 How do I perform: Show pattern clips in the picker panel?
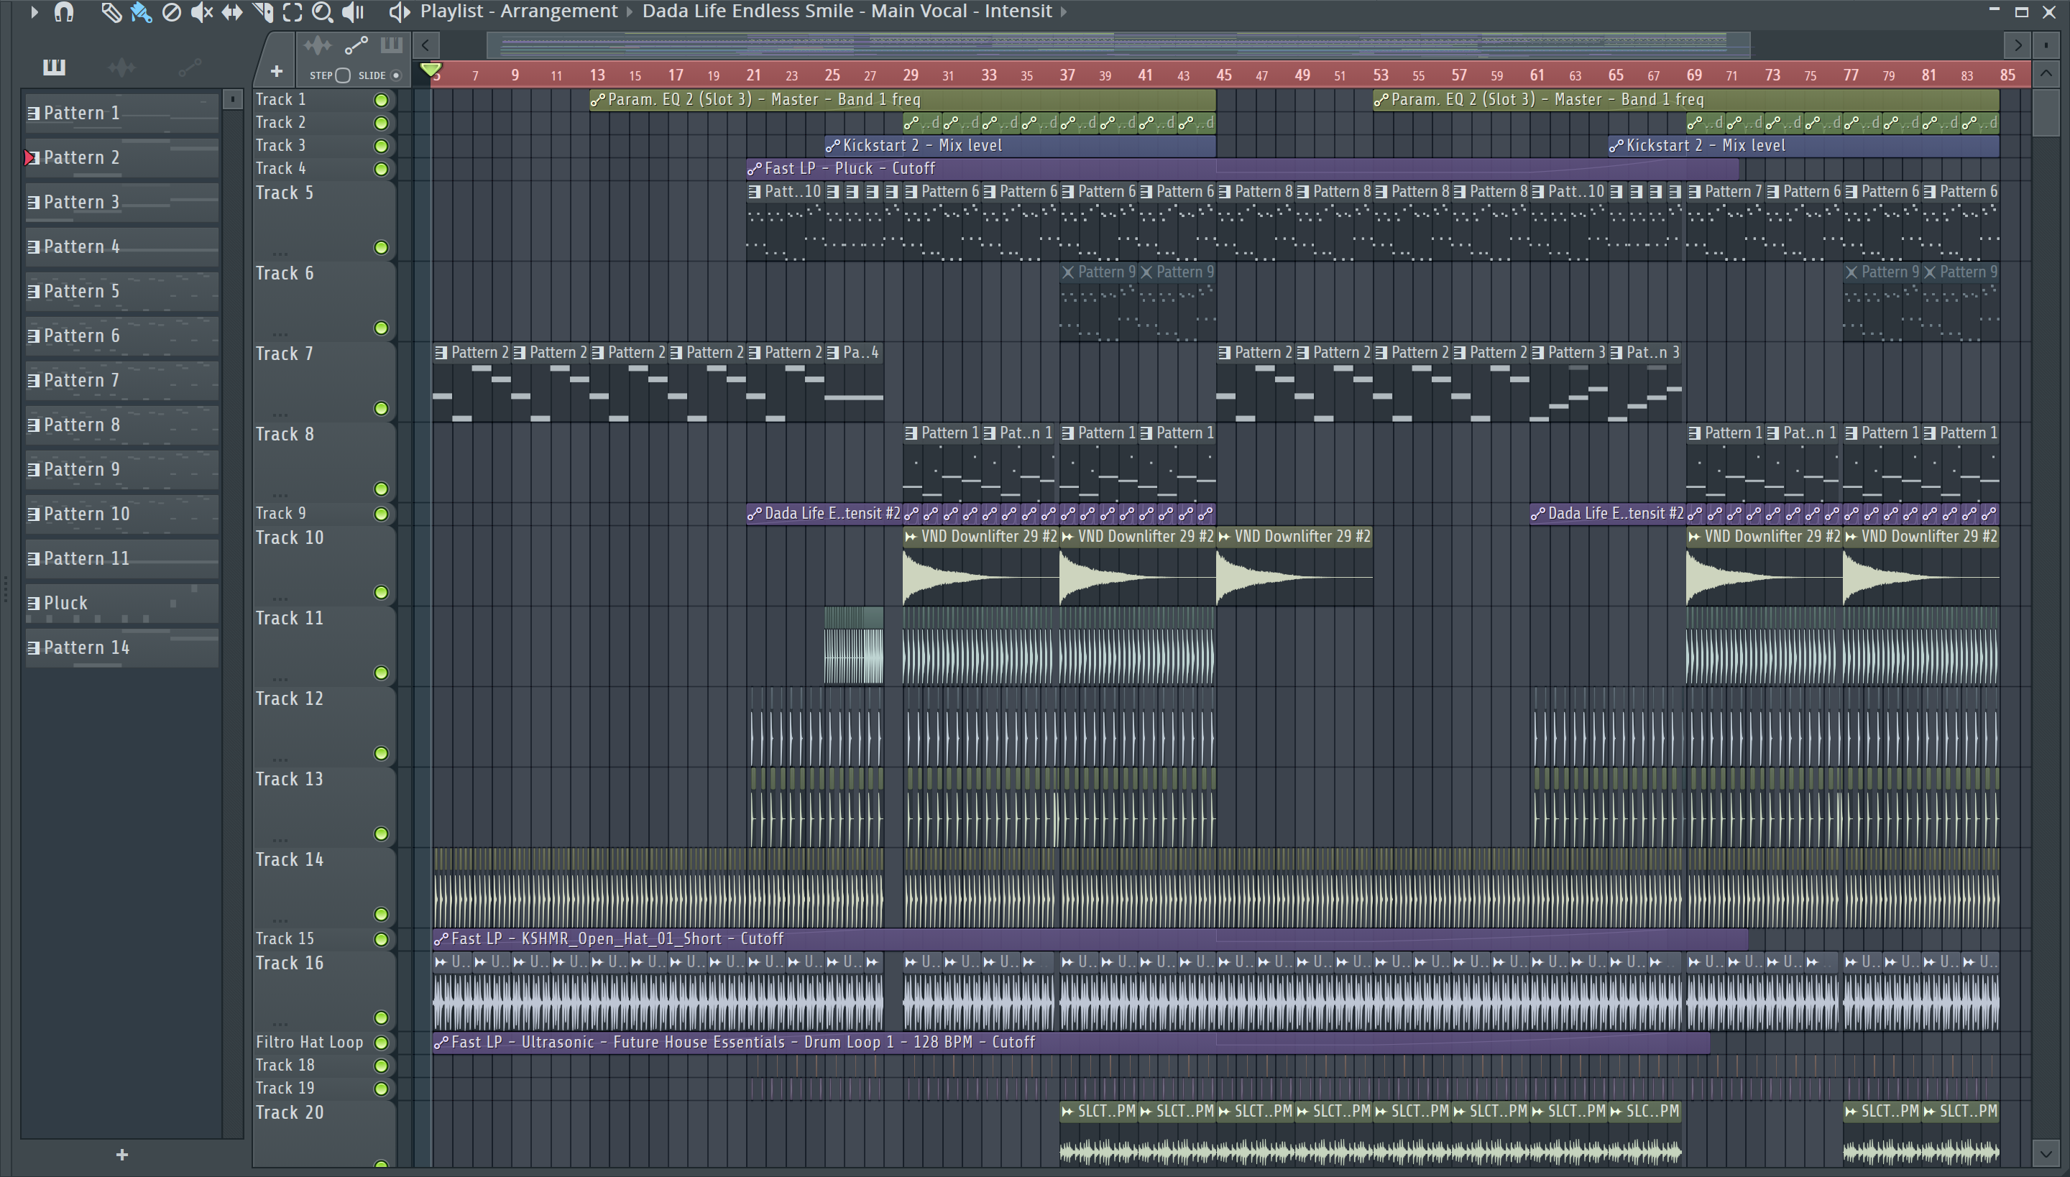pos(54,67)
